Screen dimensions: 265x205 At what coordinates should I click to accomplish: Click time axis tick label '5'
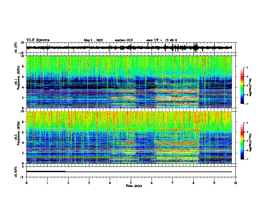(x=131, y=183)
